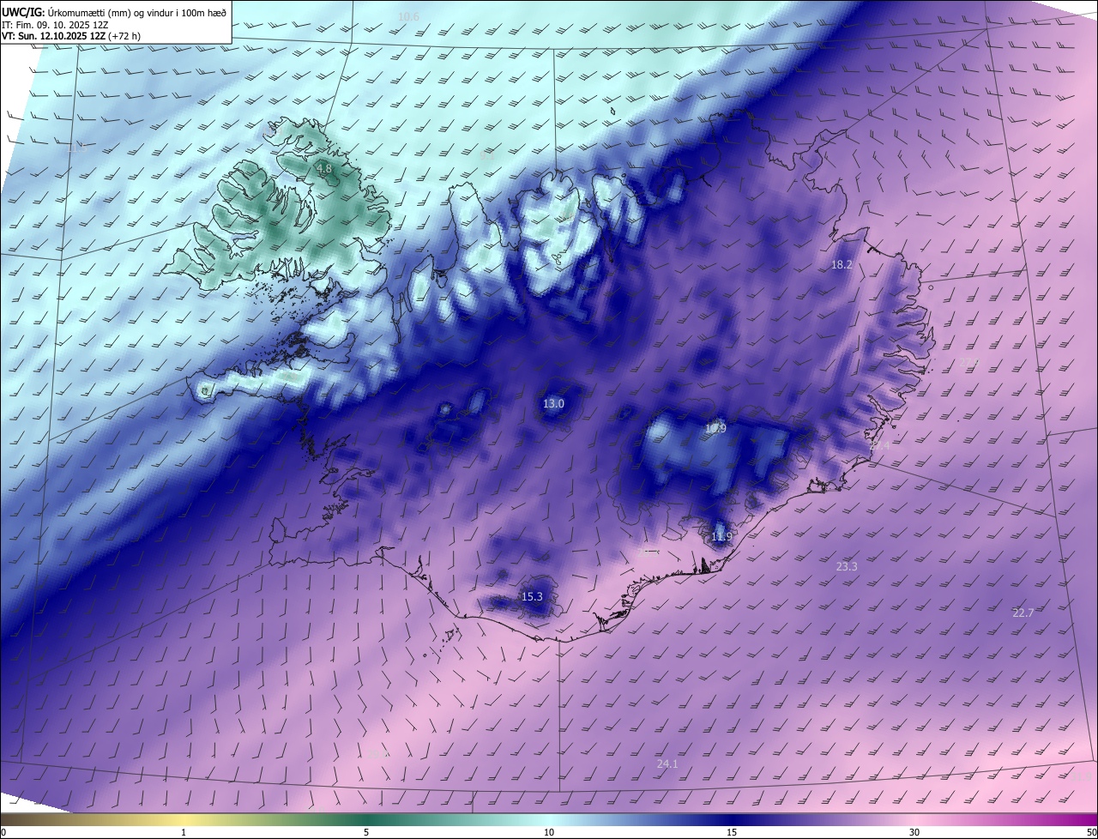Click the 'VT: Sun. 12.10.2025 12Z' line
Screen dimensions: 1098x839
[x=53, y=37]
